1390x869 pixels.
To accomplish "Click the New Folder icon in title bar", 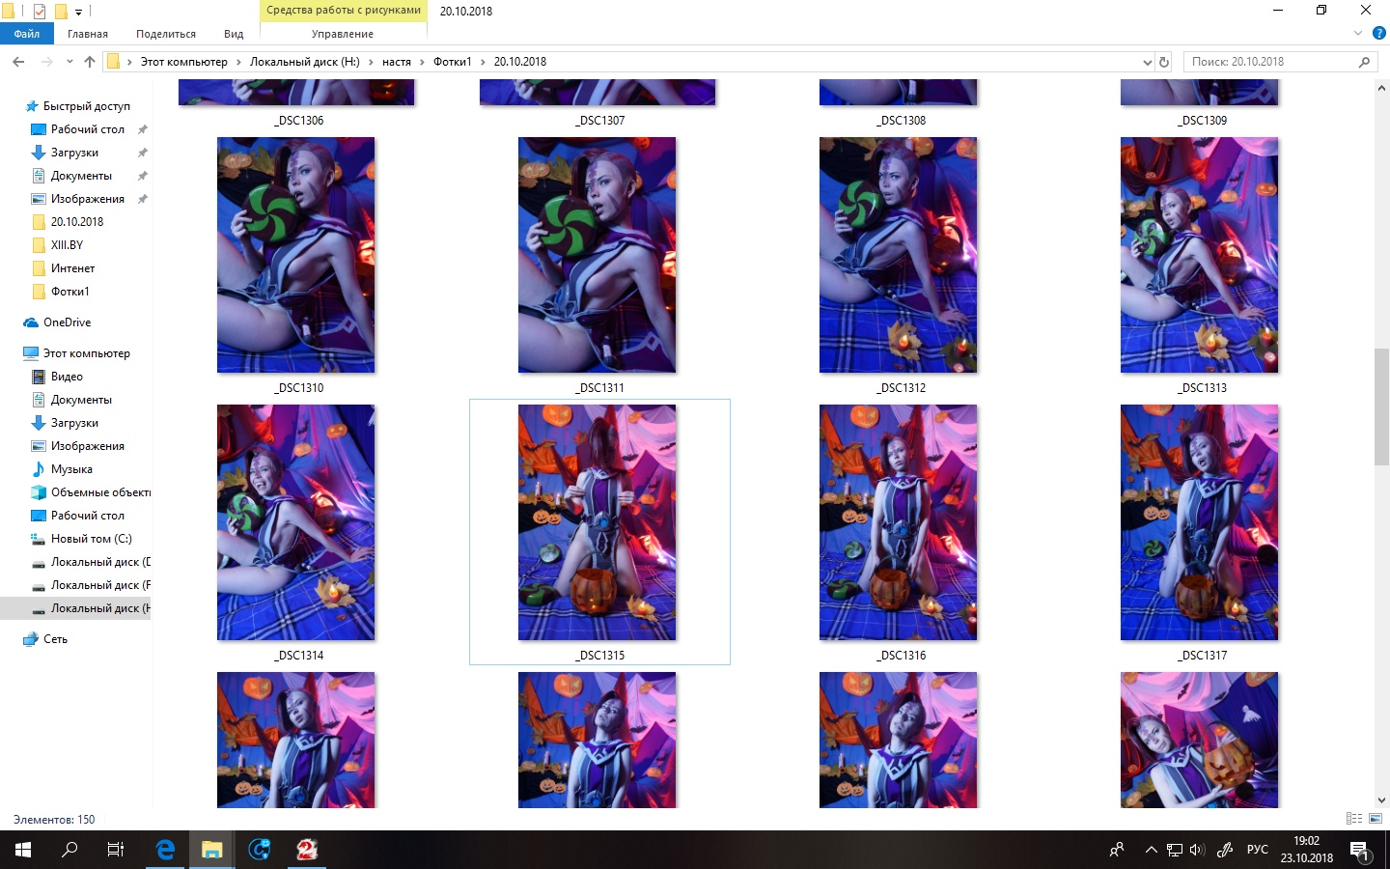I will (61, 12).
